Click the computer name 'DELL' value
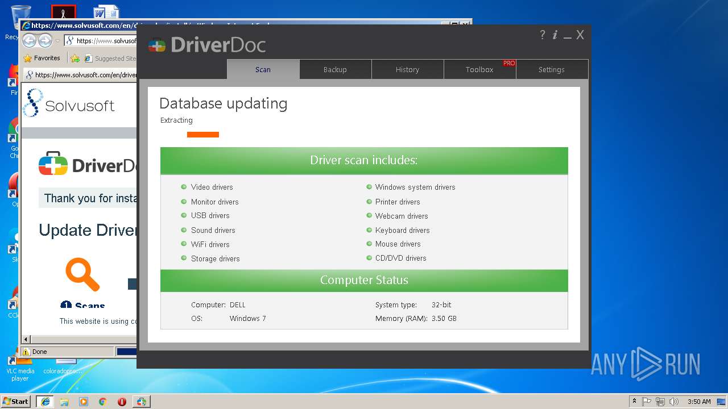Screen dimensions: 728x409 (x=238, y=305)
